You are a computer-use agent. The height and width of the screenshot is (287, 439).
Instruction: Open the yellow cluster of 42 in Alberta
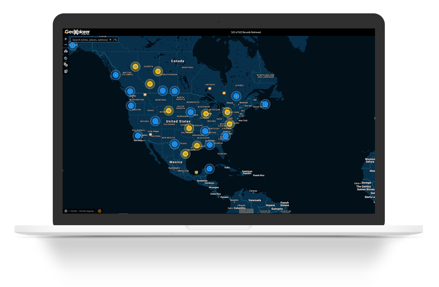click(x=135, y=66)
